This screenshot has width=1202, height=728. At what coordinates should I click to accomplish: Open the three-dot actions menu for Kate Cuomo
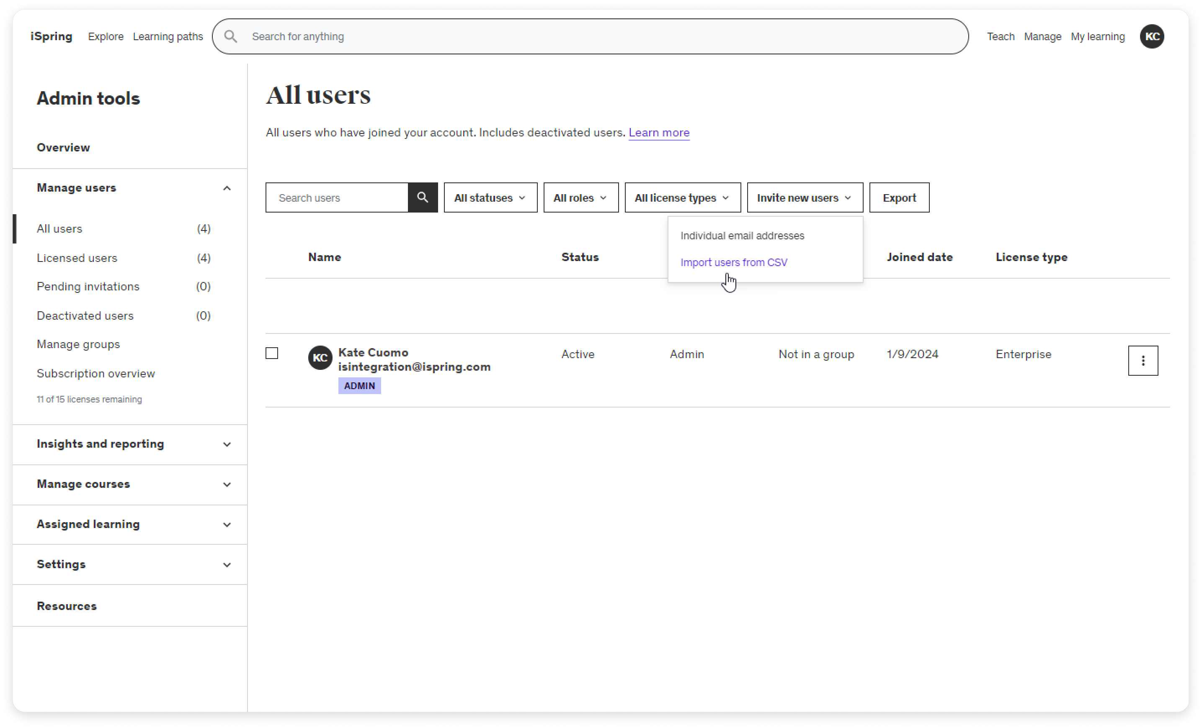(x=1143, y=361)
